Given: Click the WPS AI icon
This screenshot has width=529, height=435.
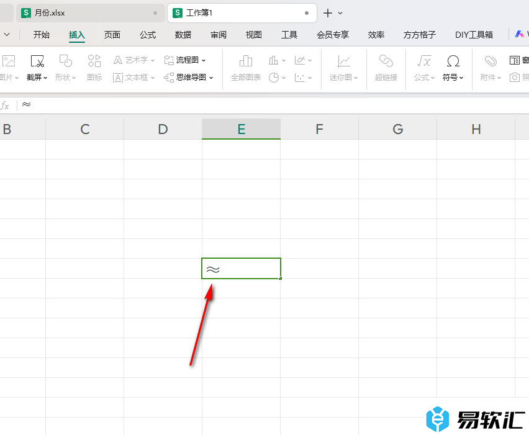Looking at the screenshot, I should (520, 34).
